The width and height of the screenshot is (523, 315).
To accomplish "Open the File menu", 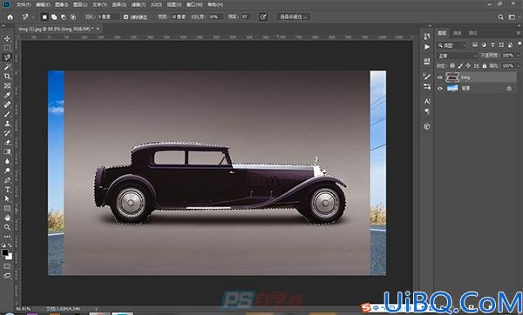I will pyautogui.click(x=23, y=4).
